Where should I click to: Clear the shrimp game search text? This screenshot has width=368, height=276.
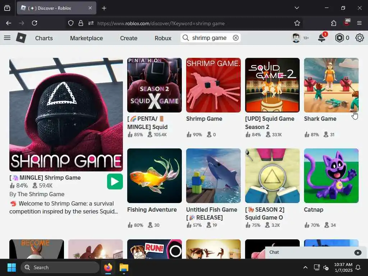pyautogui.click(x=236, y=38)
